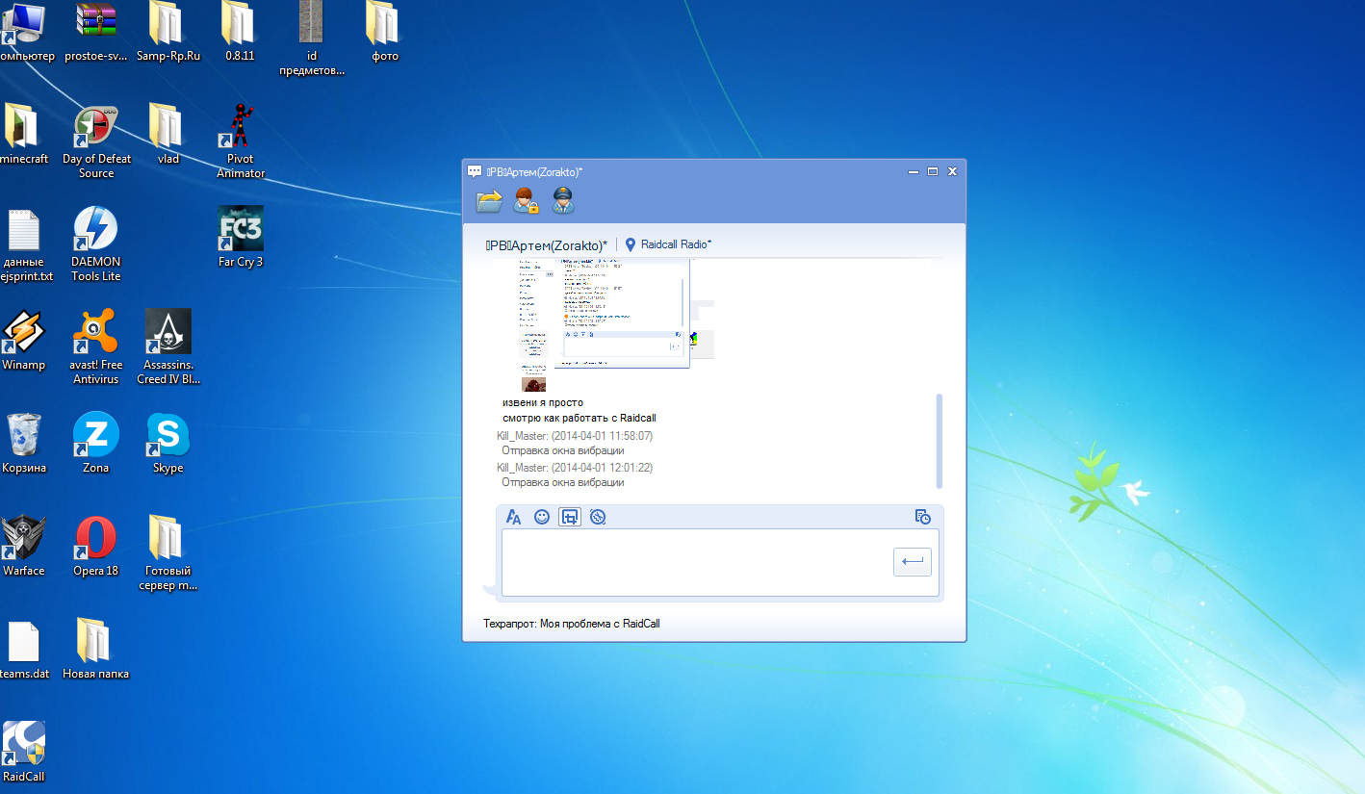Select the Zona desktop icon
The image size is (1365, 794).
(96, 443)
